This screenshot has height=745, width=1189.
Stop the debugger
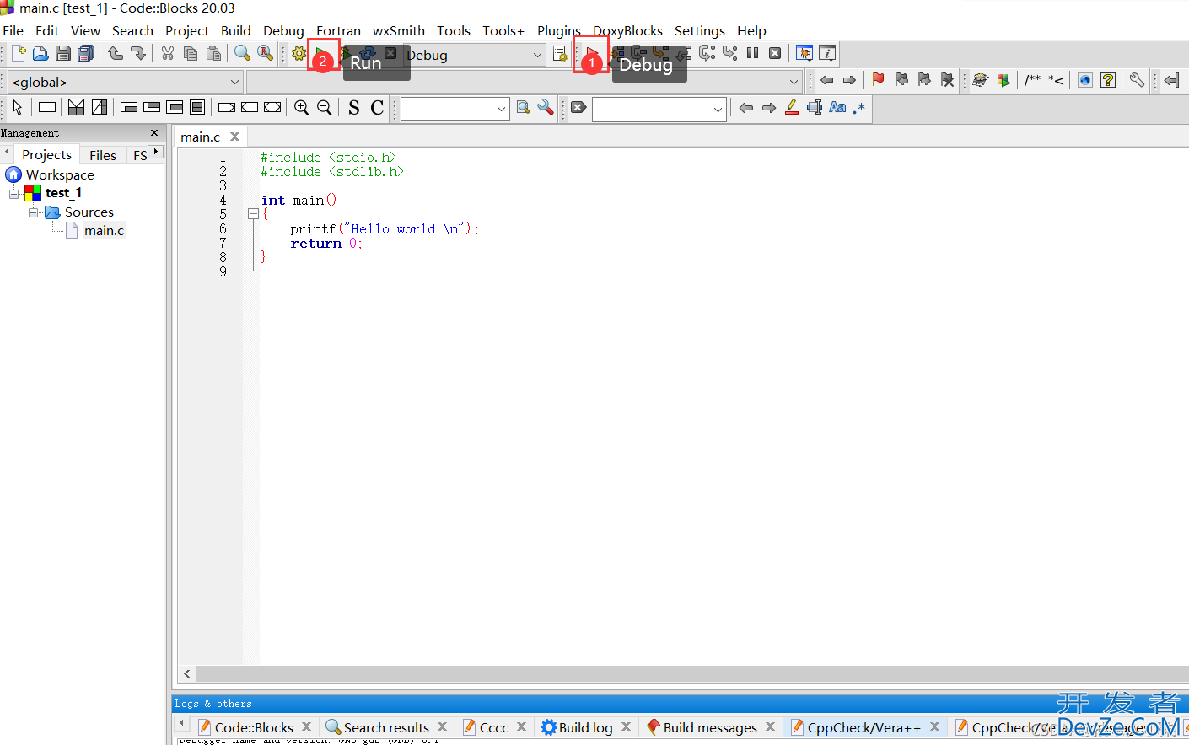click(775, 53)
